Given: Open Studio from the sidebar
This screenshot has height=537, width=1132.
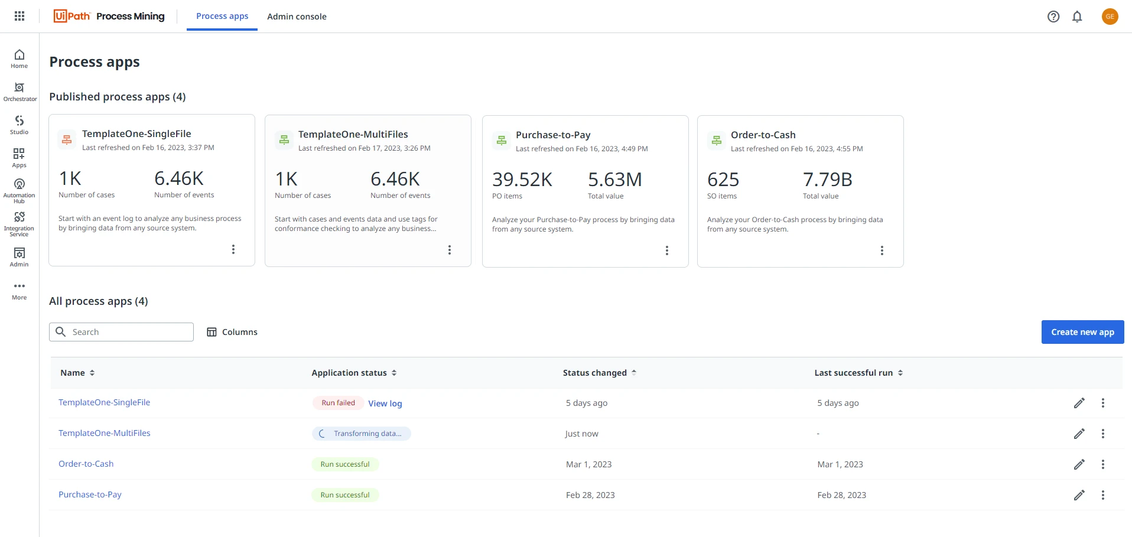Looking at the screenshot, I should tap(19, 125).
